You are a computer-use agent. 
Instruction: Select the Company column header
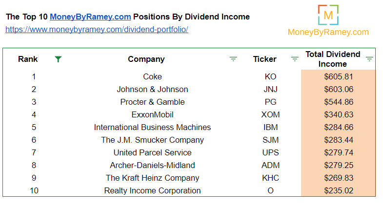click(x=146, y=59)
